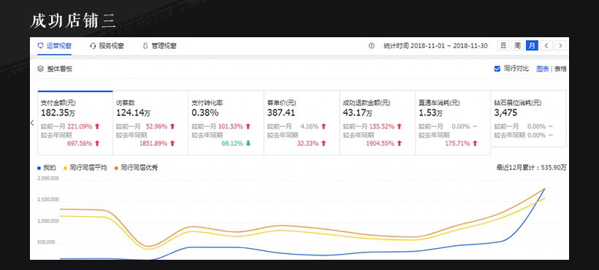Click the 管理视窗 tab icon
The height and width of the screenshot is (270, 599).
[x=145, y=46]
